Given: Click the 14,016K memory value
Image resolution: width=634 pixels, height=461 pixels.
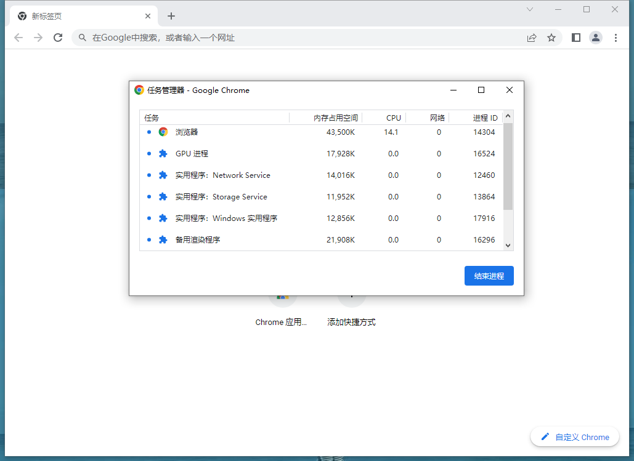Looking at the screenshot, I should click(341, 175).
